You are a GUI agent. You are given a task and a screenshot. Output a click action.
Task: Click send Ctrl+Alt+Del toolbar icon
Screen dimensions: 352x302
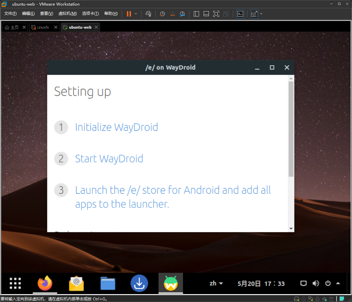(x=148, y=14)
